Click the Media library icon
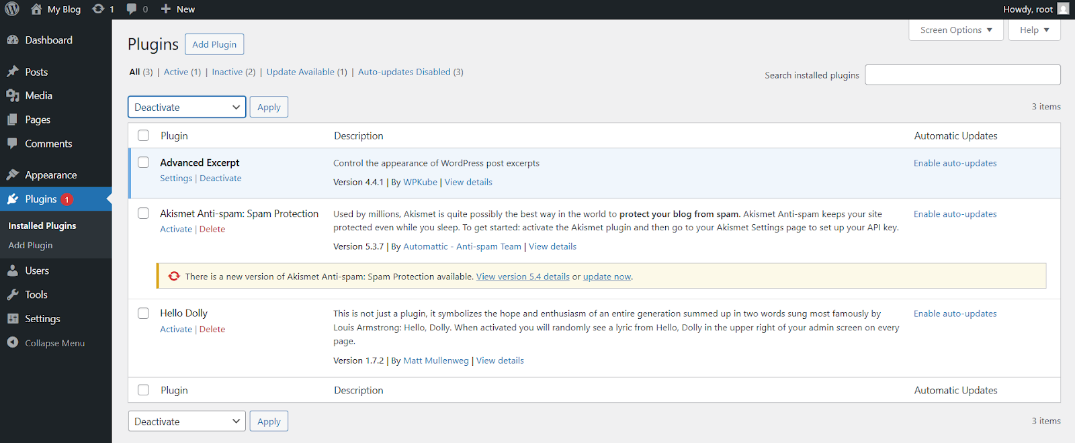Screen dimensions: 1075x443 (x=13, y=95)
